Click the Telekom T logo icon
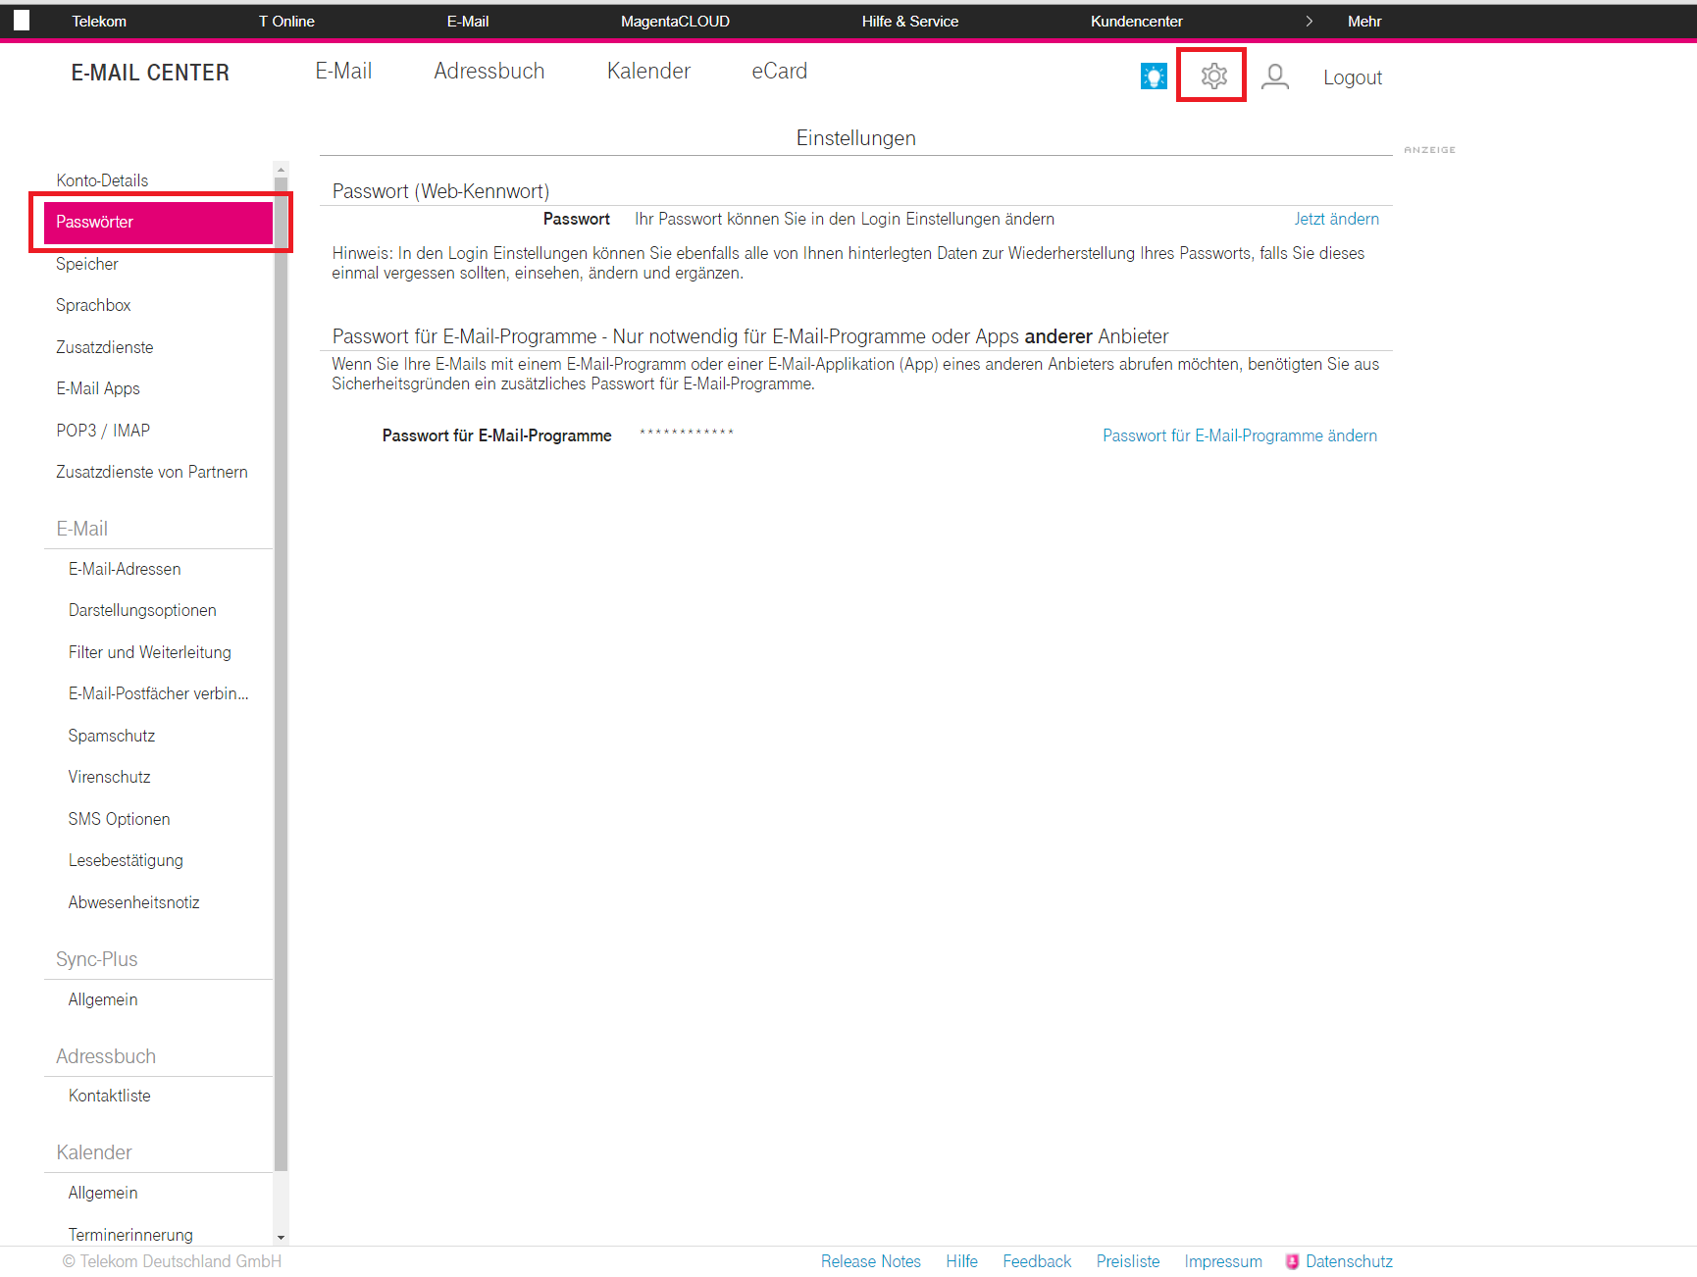The height and width of the screenshot is (1277, 1697). pos(22,20)
